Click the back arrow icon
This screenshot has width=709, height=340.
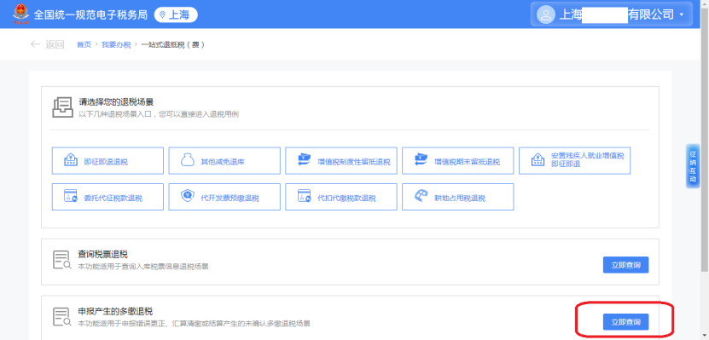[35, 44]
